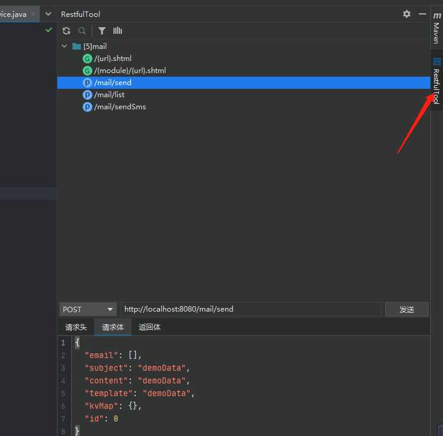The width and height of the screenshot is (443, 436).
Task: Click the G method icon of /{url}.shtml
Action: (x=88, y=59)
